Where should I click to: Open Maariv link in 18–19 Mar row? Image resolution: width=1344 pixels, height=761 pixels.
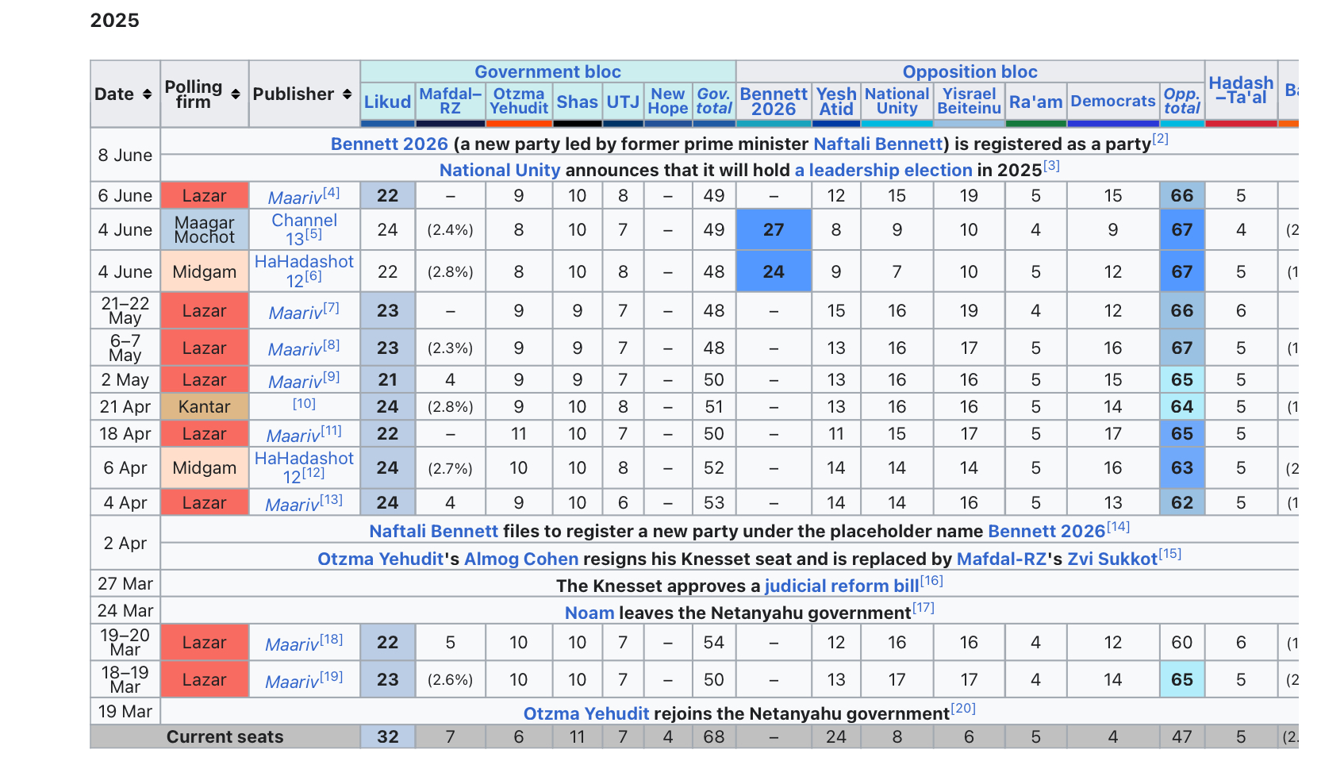292,682
